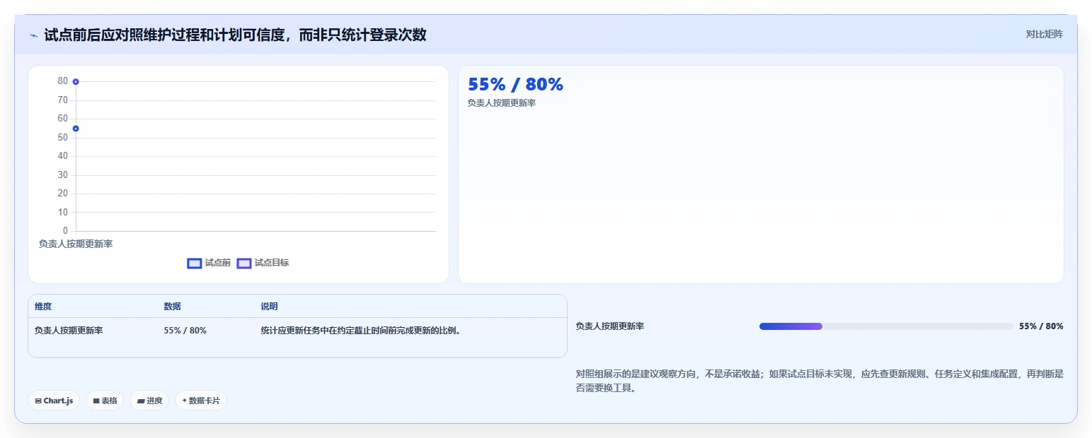Click the 负责人按期更新率 cell in the table

pyautogui.click(x=69, y=331)
